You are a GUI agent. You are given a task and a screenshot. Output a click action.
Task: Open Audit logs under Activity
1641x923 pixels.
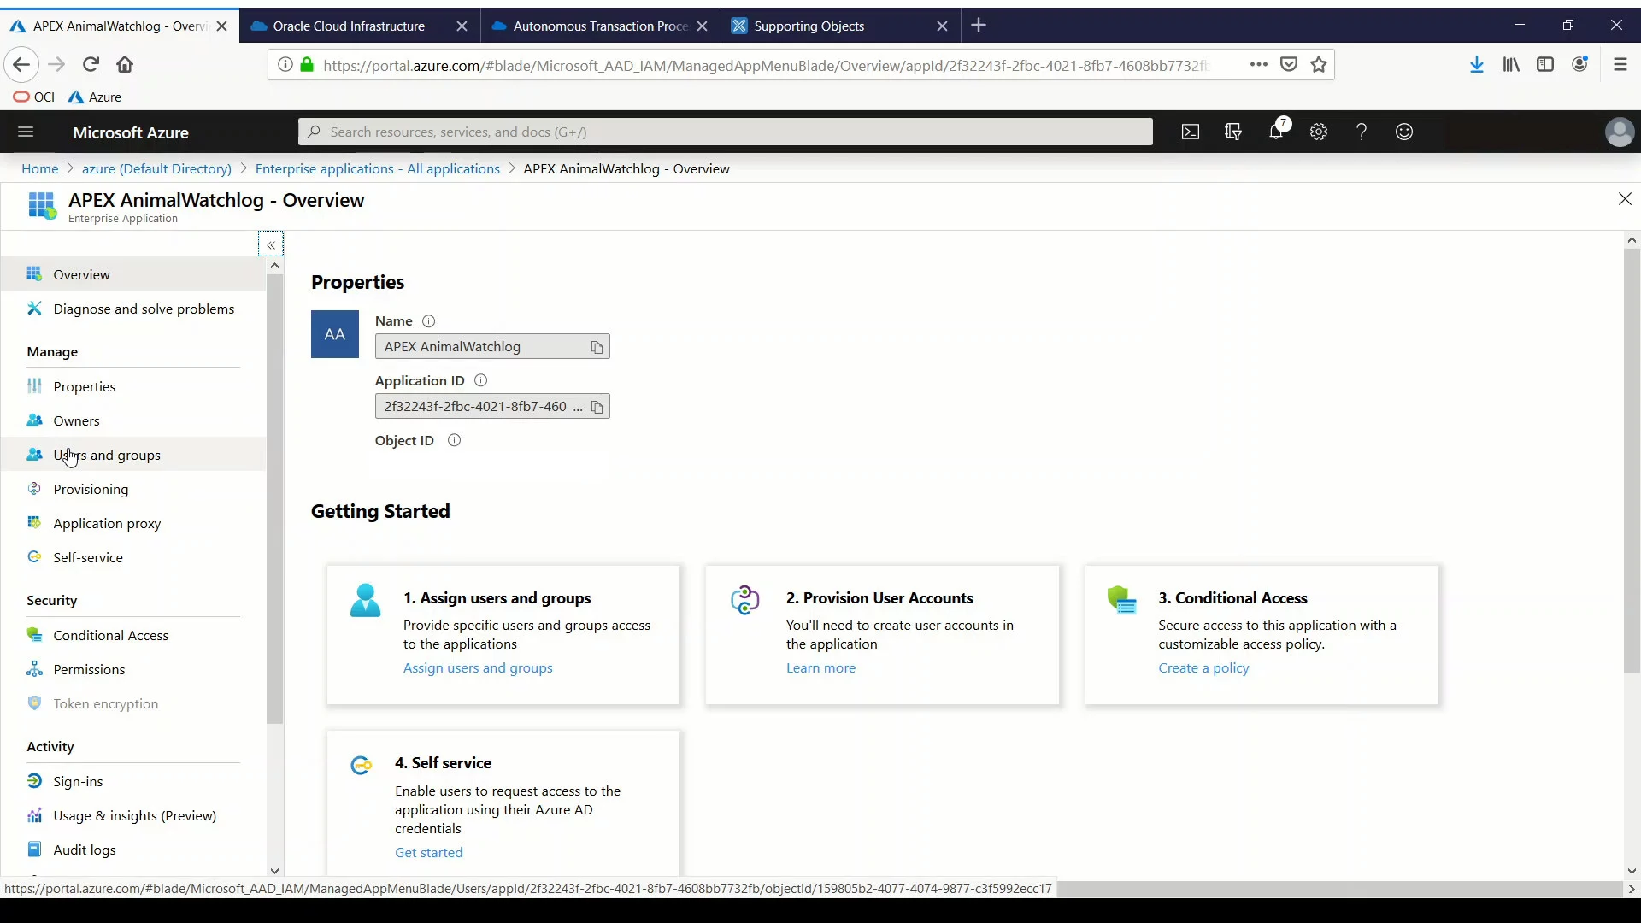(133, 850)
